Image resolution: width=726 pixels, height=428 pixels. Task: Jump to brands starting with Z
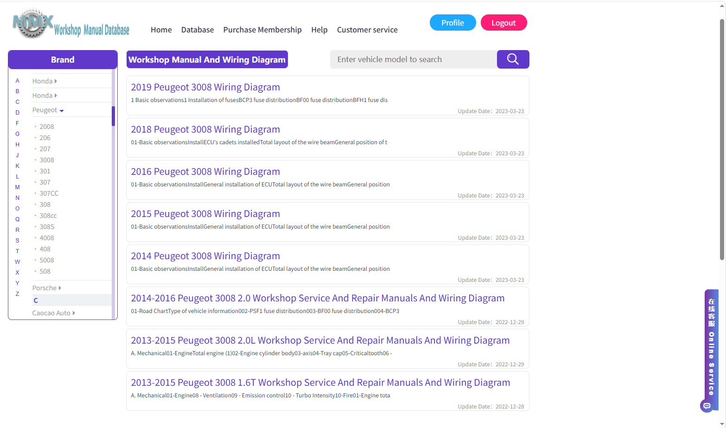[x=18, y=294]
